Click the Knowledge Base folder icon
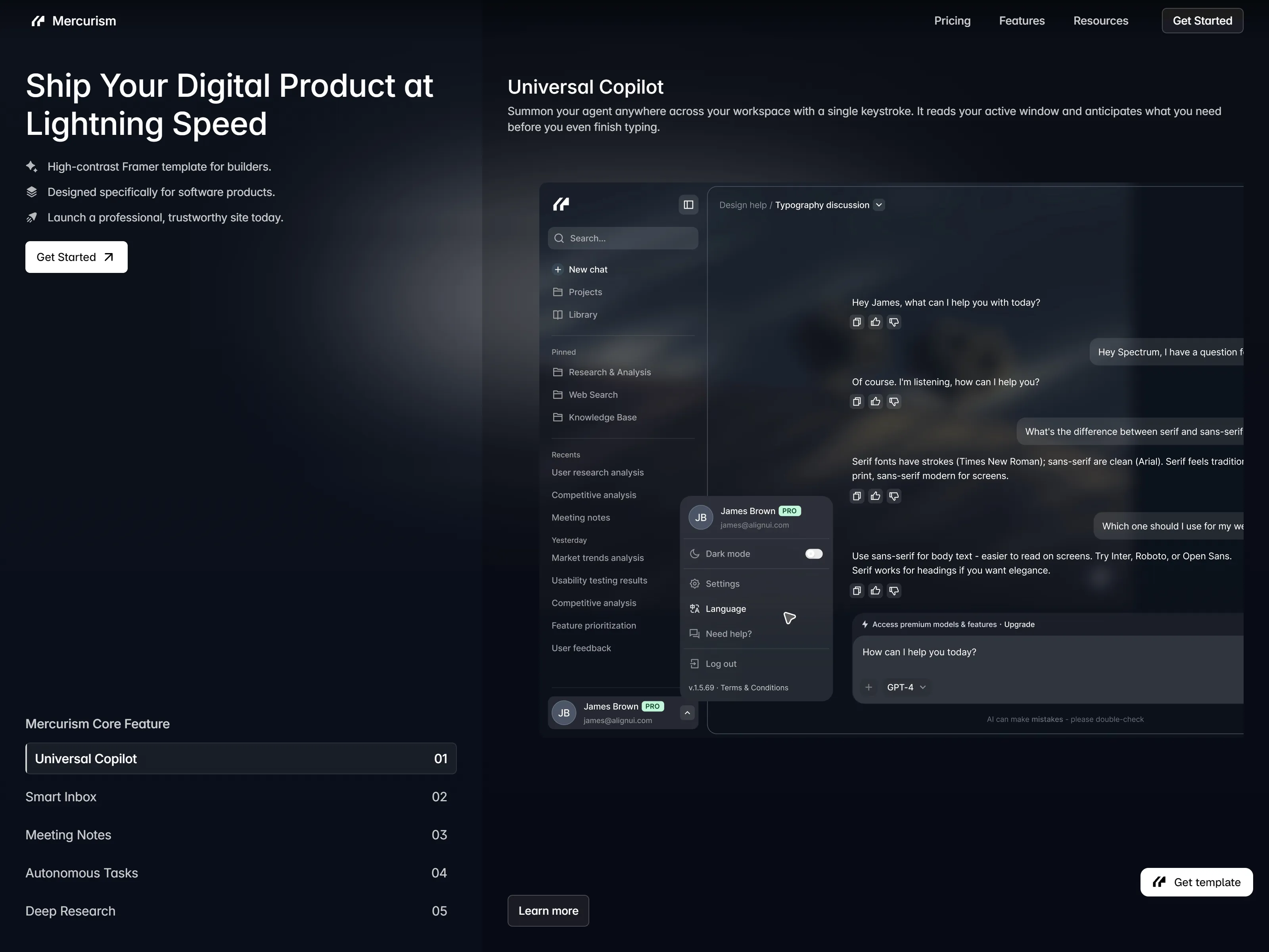 [x=558, y=417]
